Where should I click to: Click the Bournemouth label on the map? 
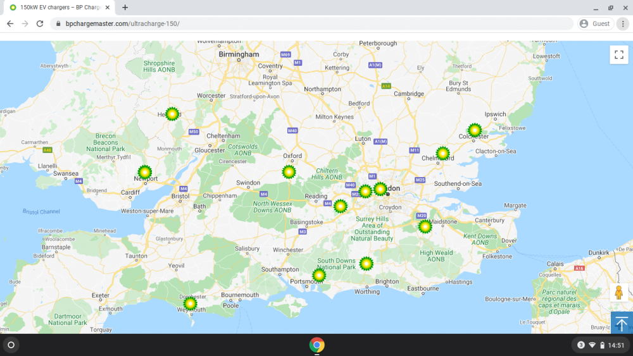click(x=240, y=295)
